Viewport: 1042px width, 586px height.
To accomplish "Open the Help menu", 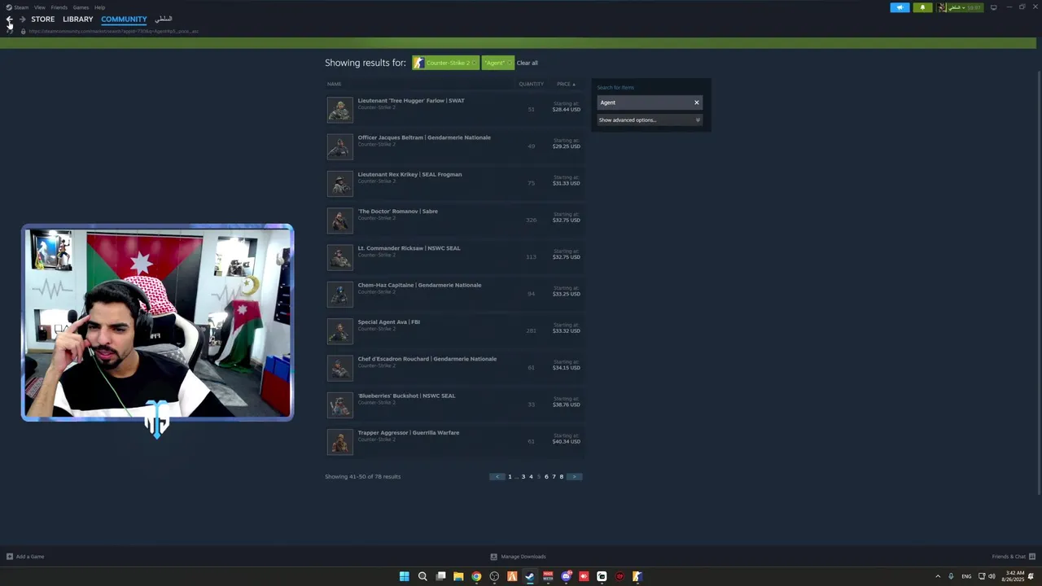I will 99,7.
